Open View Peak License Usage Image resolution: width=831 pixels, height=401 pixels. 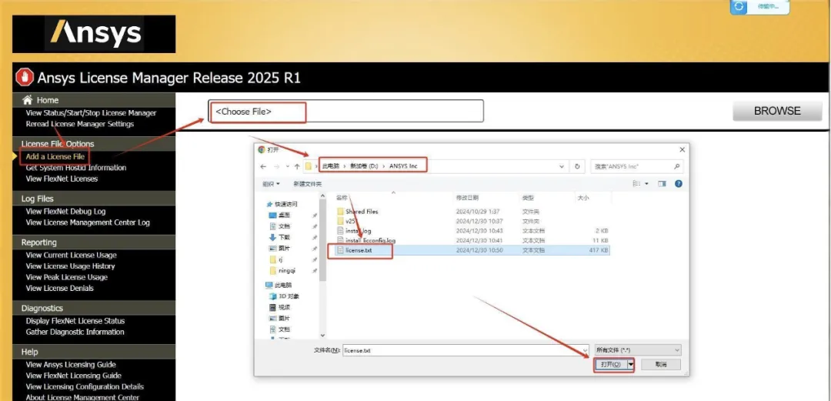(67, 277)
